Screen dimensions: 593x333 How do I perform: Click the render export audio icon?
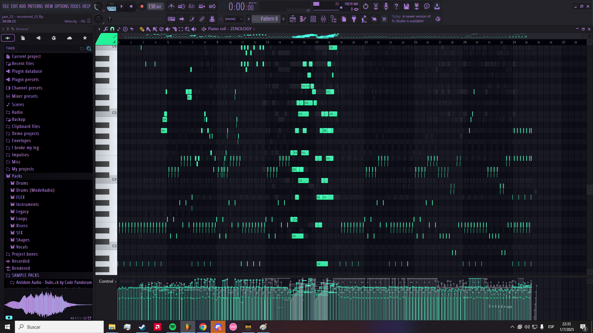coord(417,6)
